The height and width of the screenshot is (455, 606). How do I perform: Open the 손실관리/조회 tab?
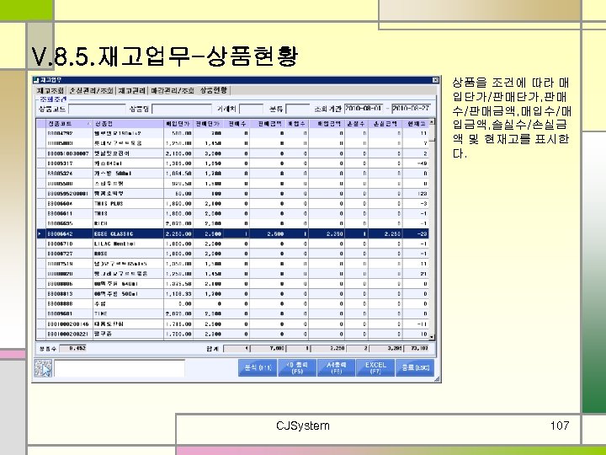[91, 90]
